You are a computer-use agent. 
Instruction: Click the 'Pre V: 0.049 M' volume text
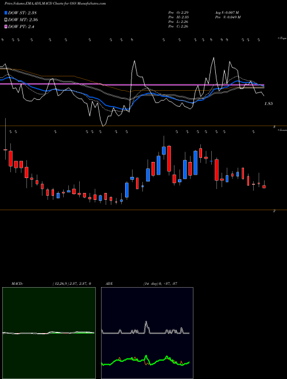(227, 17)
